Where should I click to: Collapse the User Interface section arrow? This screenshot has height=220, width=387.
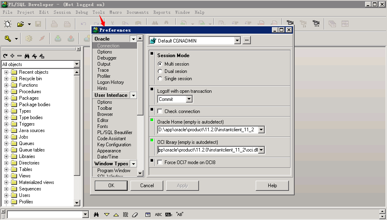click(x=133, y=96)
